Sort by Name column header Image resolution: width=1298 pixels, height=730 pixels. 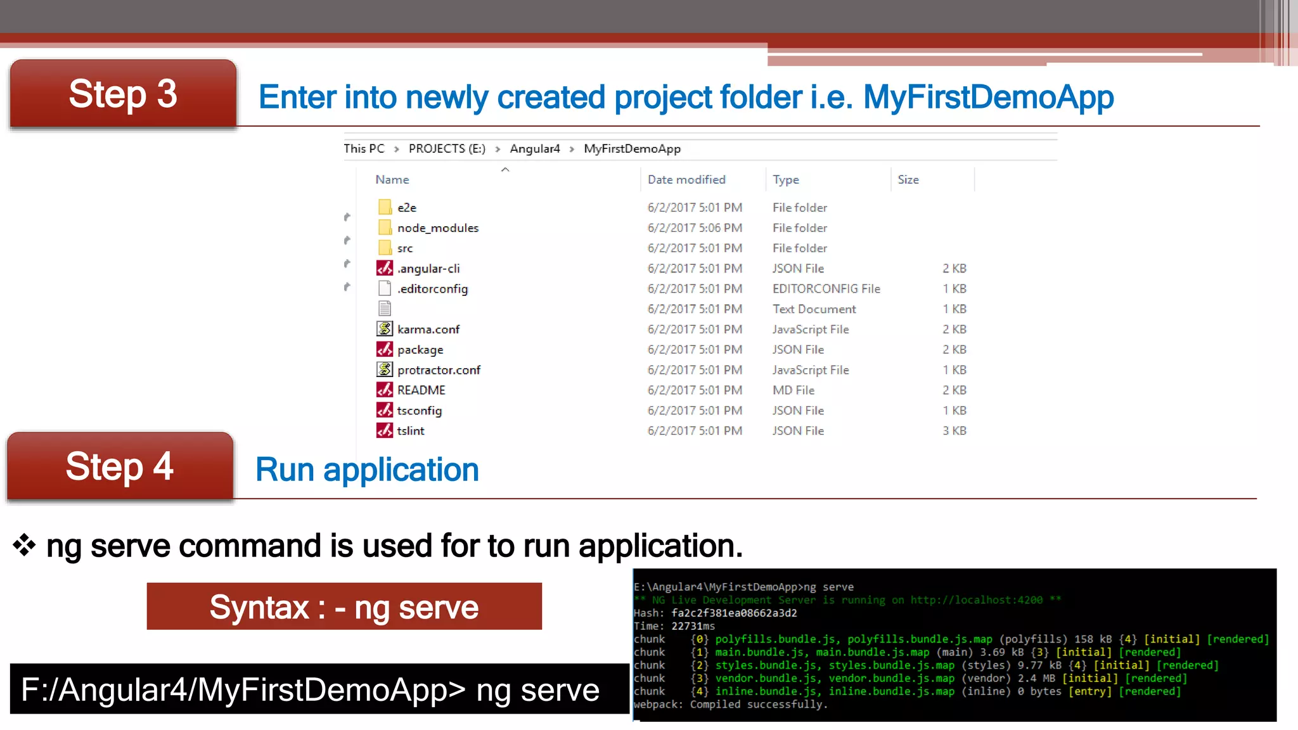[x=392, y=179]
